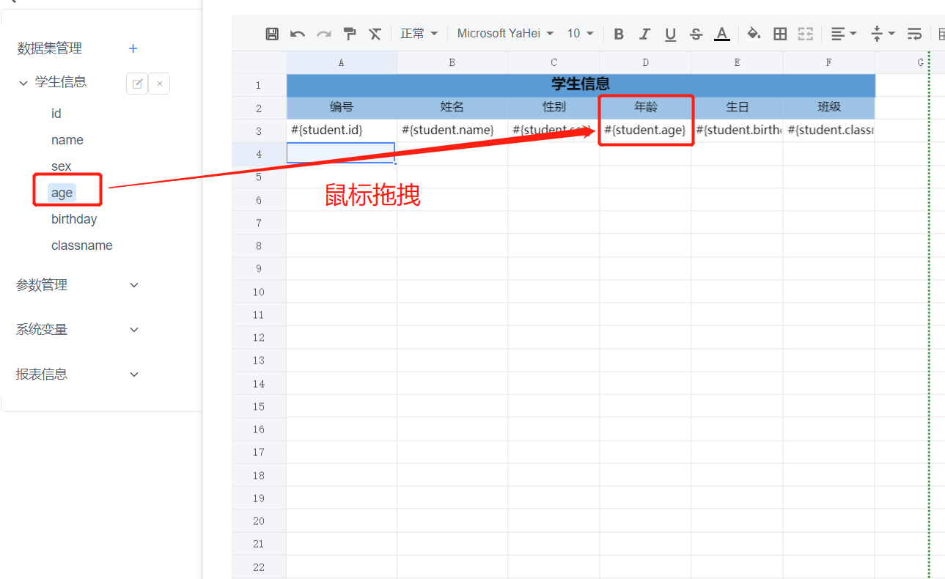This screenshot has height=579, width=945.
Task: Select row 1 header
Action: [259, 85]
